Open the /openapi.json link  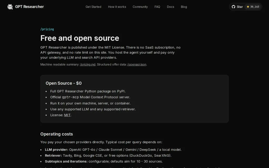click(137, 65)
